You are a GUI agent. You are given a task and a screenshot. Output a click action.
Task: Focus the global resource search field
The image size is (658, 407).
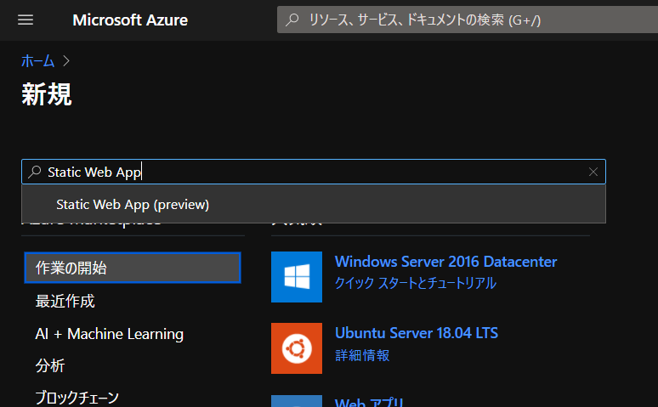[468, 20]
